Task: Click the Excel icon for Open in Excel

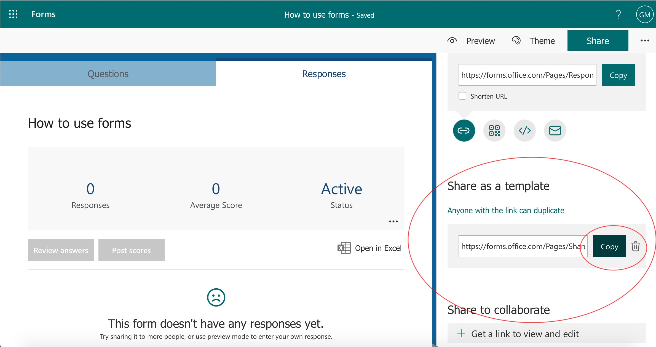Action: point(344,248)
